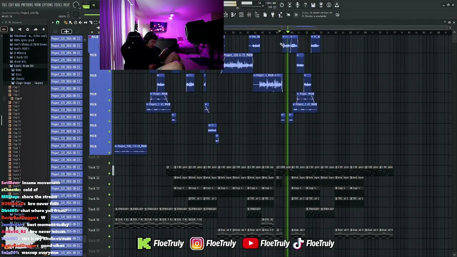This screenshot has height=257, width=457.
Task: Open the cloud tab in the browser
Action: [35, 29]
